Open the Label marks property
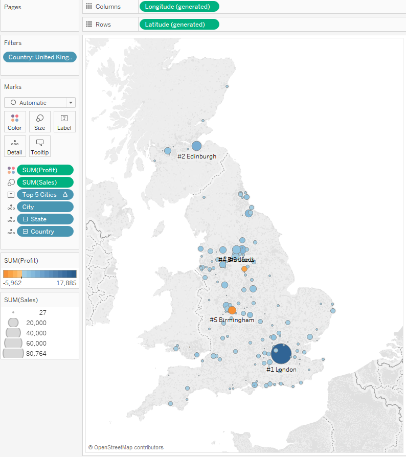This screenshot has height=457, width=406. point(64,122)
